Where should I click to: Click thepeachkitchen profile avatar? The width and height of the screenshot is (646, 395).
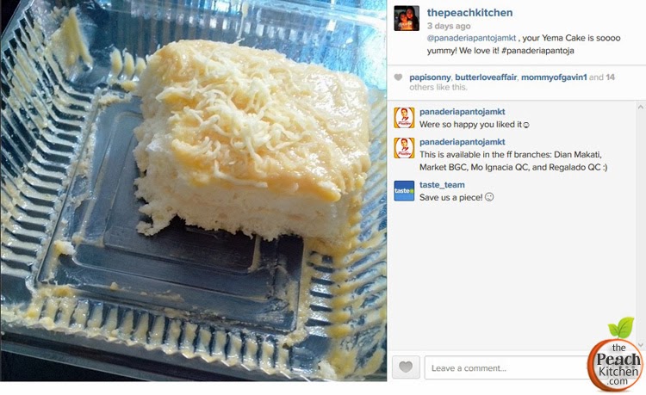407,19
